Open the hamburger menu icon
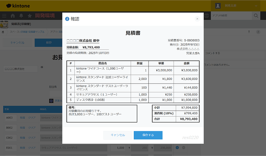 [x=4, y=16]
